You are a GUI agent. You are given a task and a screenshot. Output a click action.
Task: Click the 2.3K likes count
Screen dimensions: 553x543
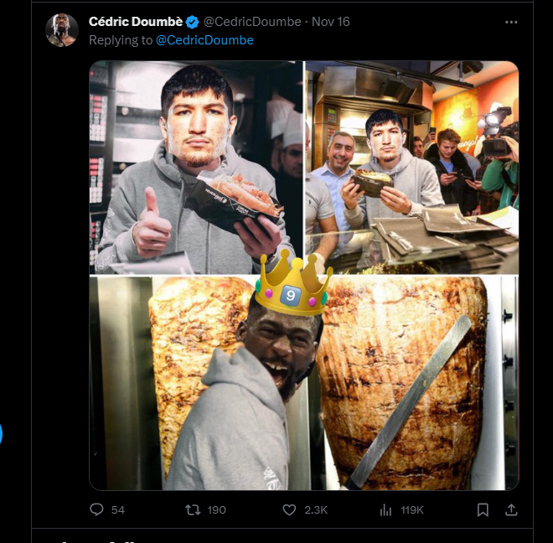[x=316, y=509]
